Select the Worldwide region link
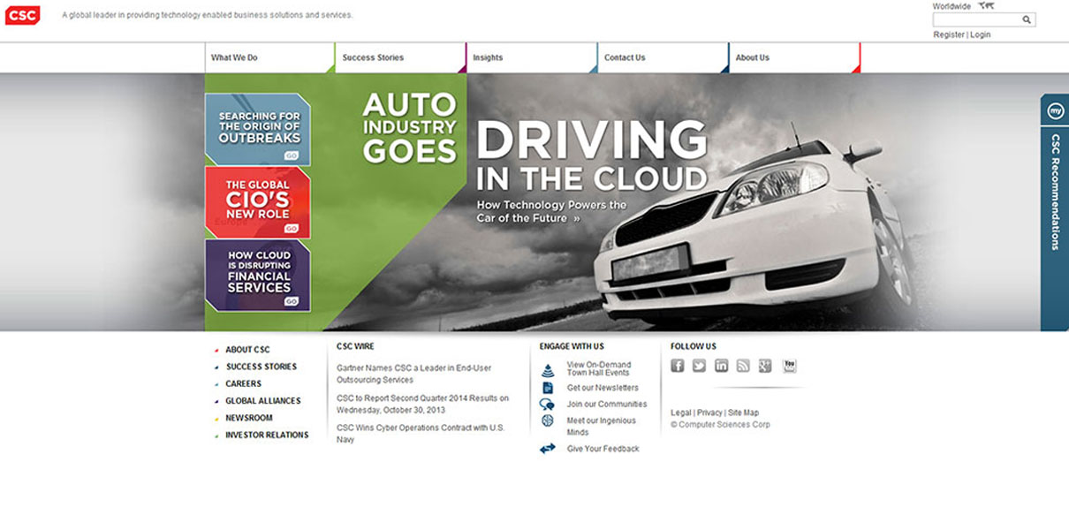Screen dimensions: 1069x530 click(x=951, y=6)
